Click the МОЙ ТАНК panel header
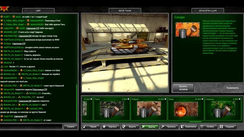The width and height of the screenshot is (244, 137). click(x=125, y=11)
